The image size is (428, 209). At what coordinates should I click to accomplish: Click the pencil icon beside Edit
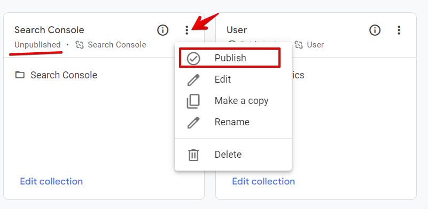point(193,79)
